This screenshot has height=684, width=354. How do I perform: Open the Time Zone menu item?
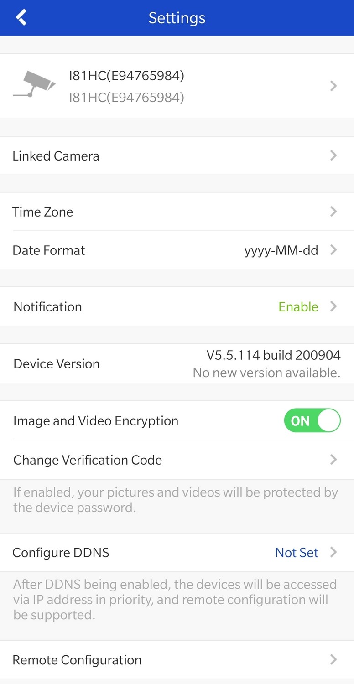coord(43,212)
